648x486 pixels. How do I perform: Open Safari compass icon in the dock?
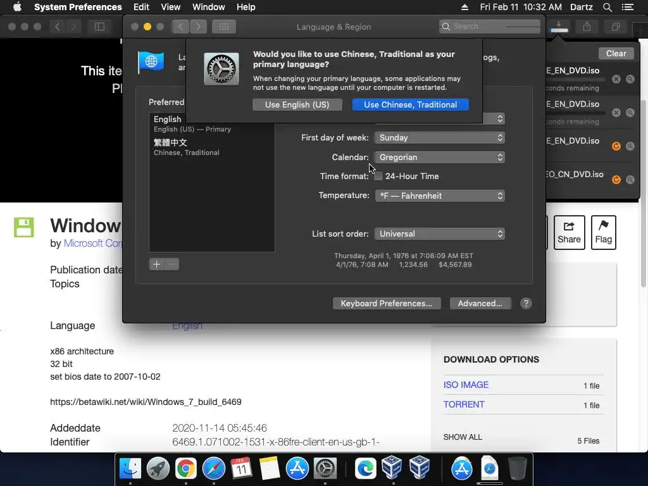214,469
